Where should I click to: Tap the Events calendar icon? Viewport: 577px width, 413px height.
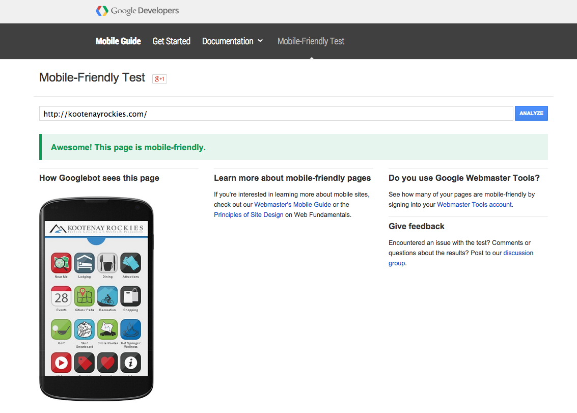(61, 296)
